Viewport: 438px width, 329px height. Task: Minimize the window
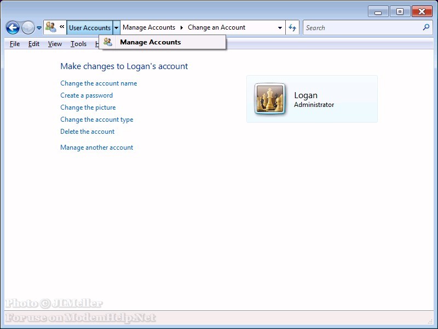pos(378,12)
